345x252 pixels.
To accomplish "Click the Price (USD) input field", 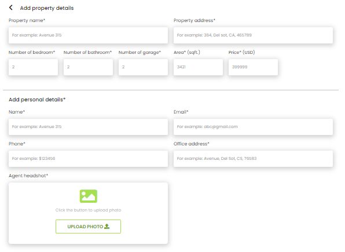I will coord(253,67).
